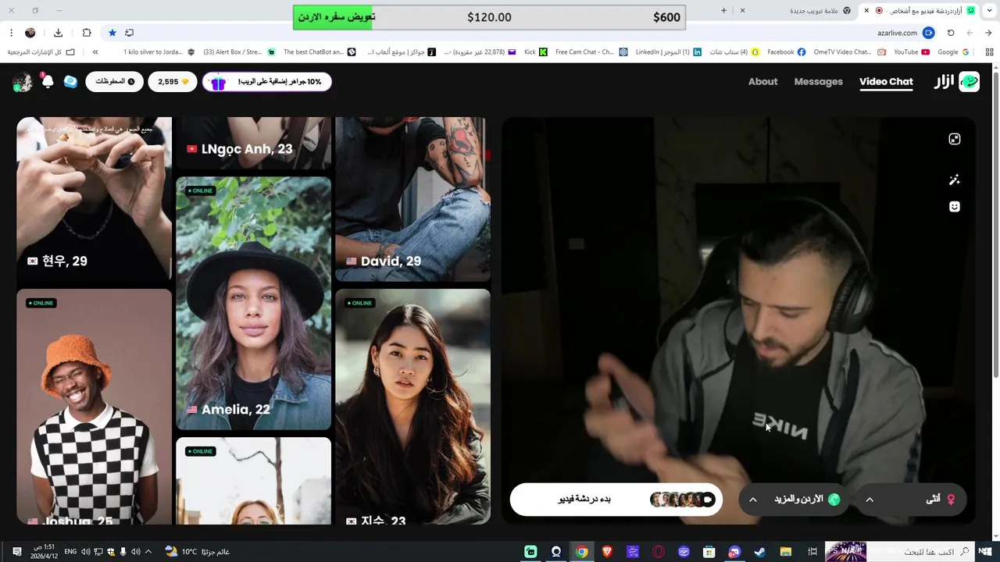Open Google Chrome in the taskbar
The width and height of the screenshot is (1000, 562).
coord(582,552)
